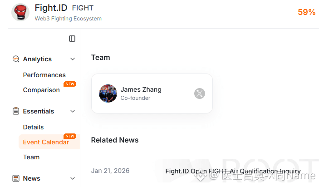Click the James Zhang co-founder name
Viewport: 319px width, 187px height.
pyautogui.click(x=141, y=89)
